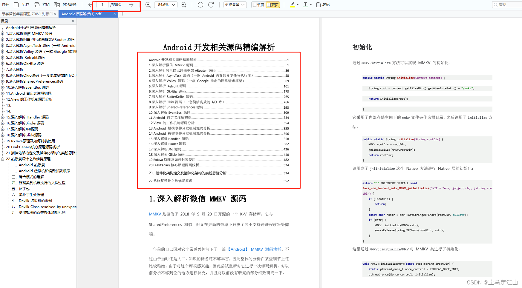Close the 目录 outline panel

(73, 21)
